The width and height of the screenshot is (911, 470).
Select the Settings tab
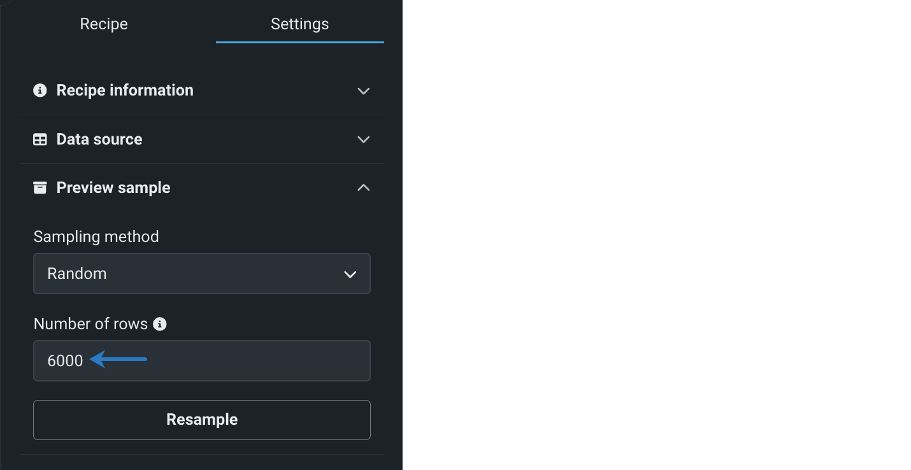[299, 24]
